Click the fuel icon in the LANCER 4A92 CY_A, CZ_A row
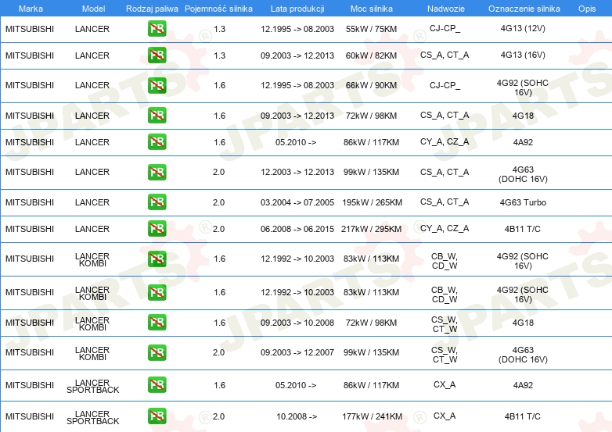 157,142
